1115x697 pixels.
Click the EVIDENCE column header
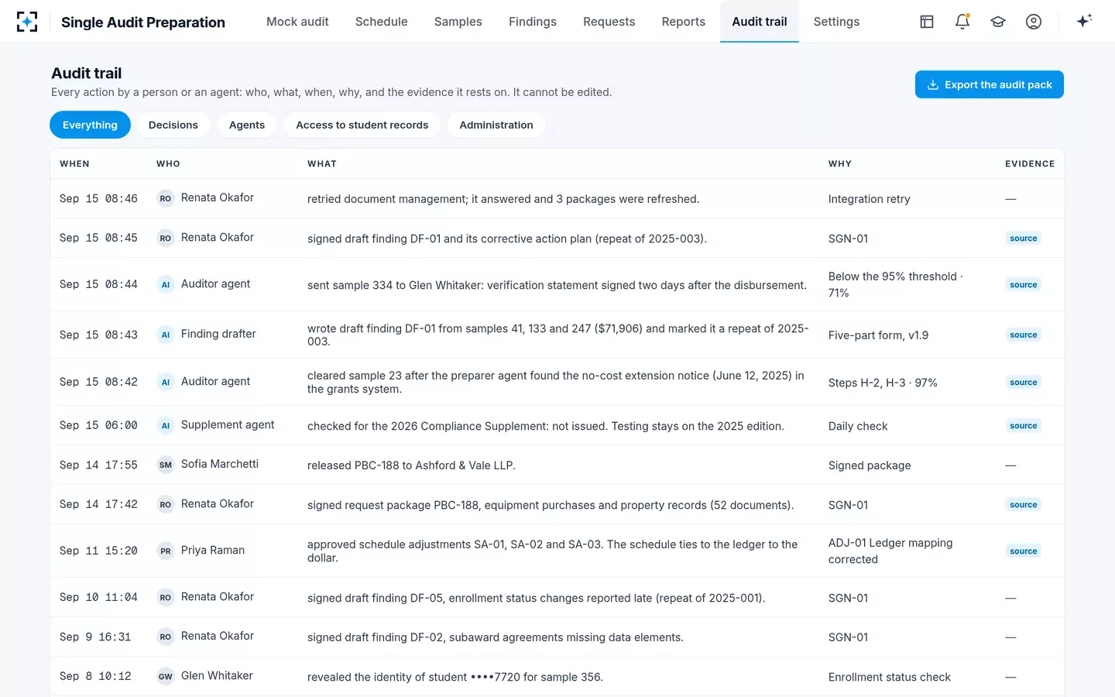click(1030, 164)
